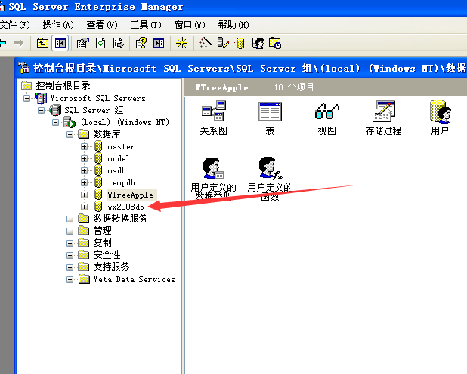
Task: Select the msdb database tree item
Action: pos(116,170)
